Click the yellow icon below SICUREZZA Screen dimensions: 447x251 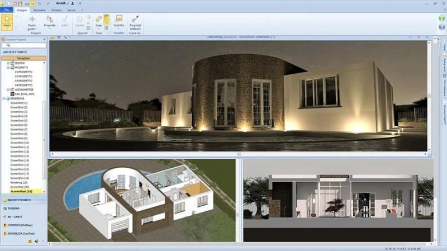[x=30, y=241]
